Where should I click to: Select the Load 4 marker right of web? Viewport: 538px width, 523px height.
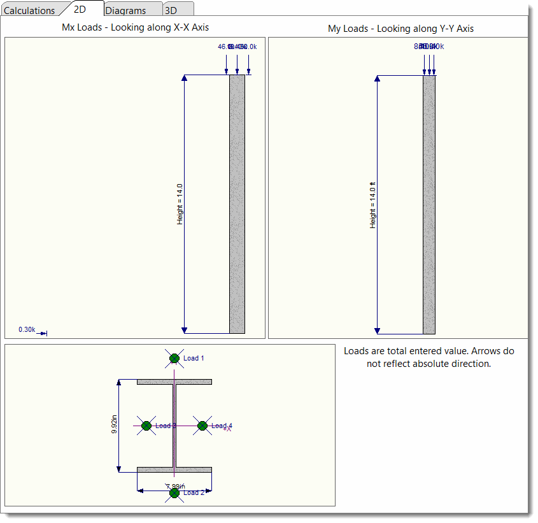(x=202, y=426)
